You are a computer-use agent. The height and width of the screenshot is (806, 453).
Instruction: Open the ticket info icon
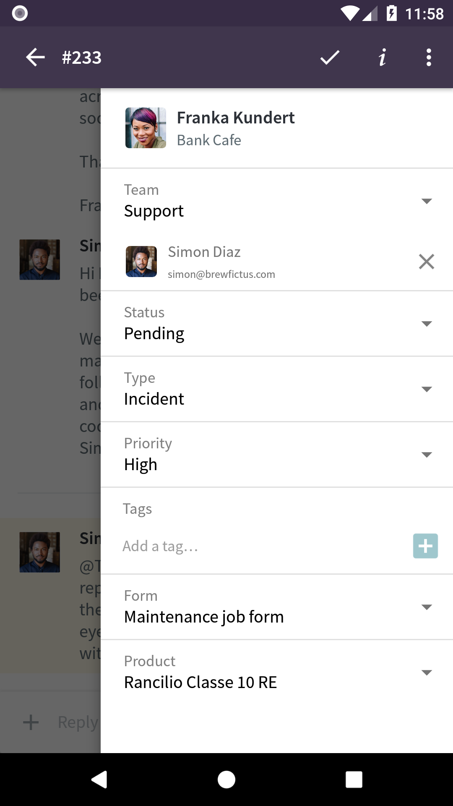(382, 58)
